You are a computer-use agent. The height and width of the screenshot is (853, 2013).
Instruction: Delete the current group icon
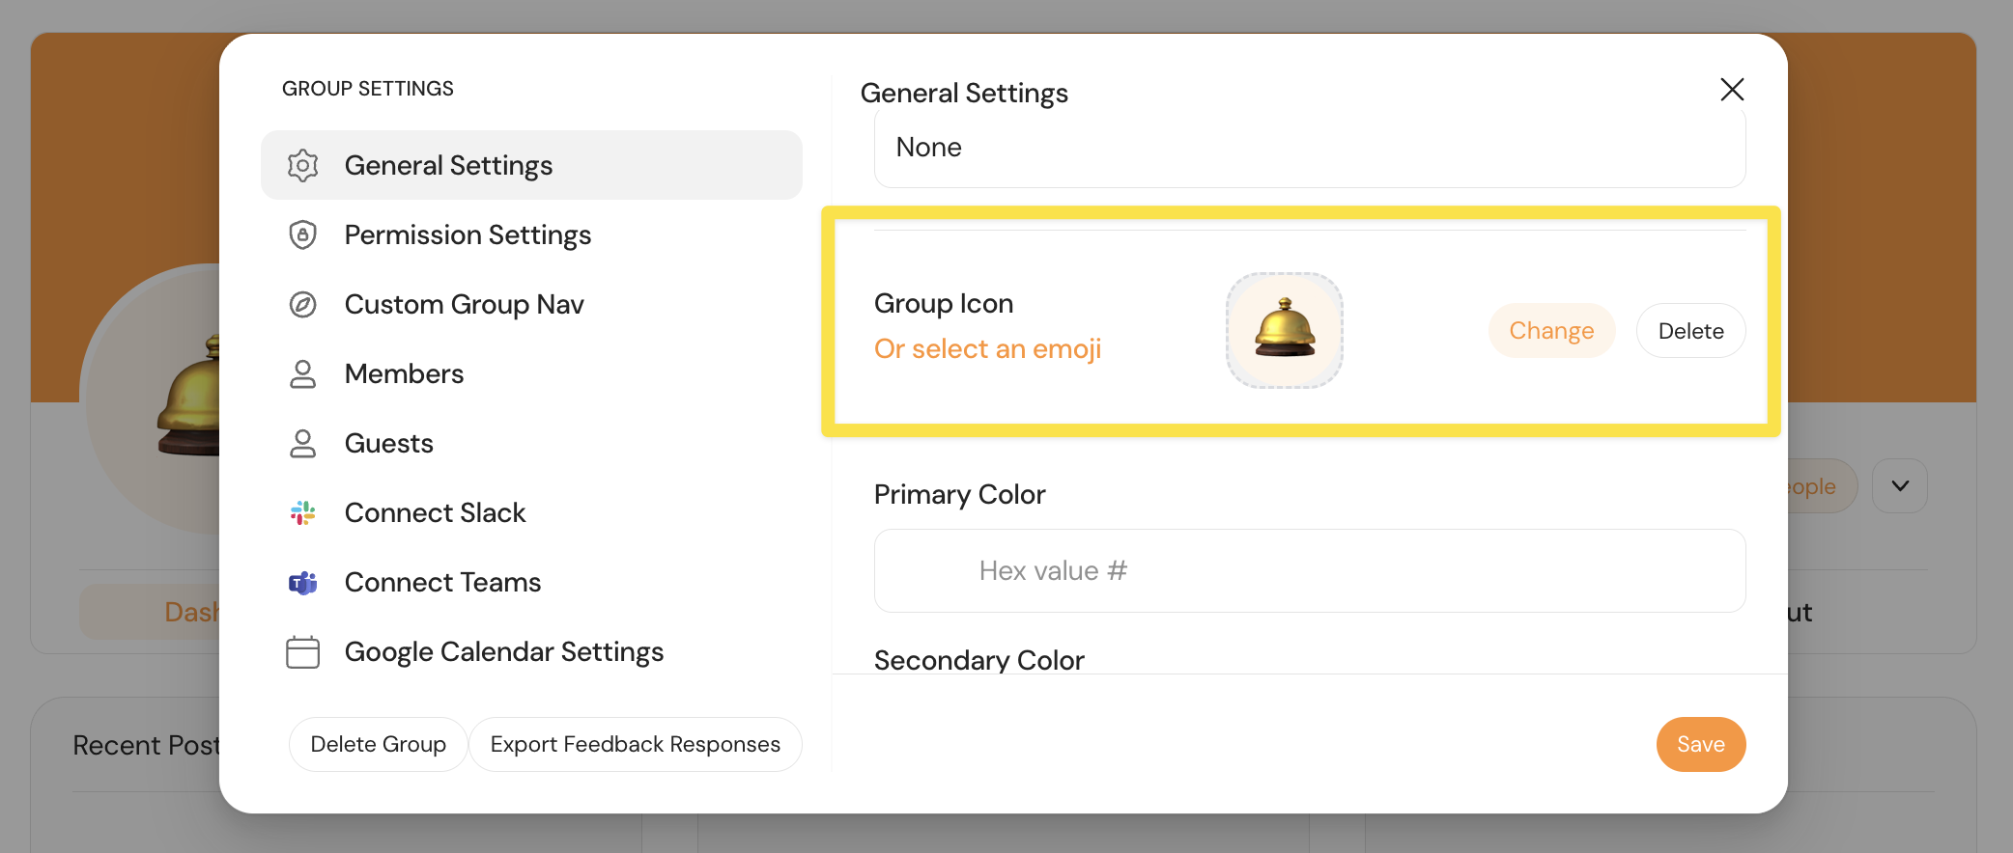click(x=1690, y=331)
